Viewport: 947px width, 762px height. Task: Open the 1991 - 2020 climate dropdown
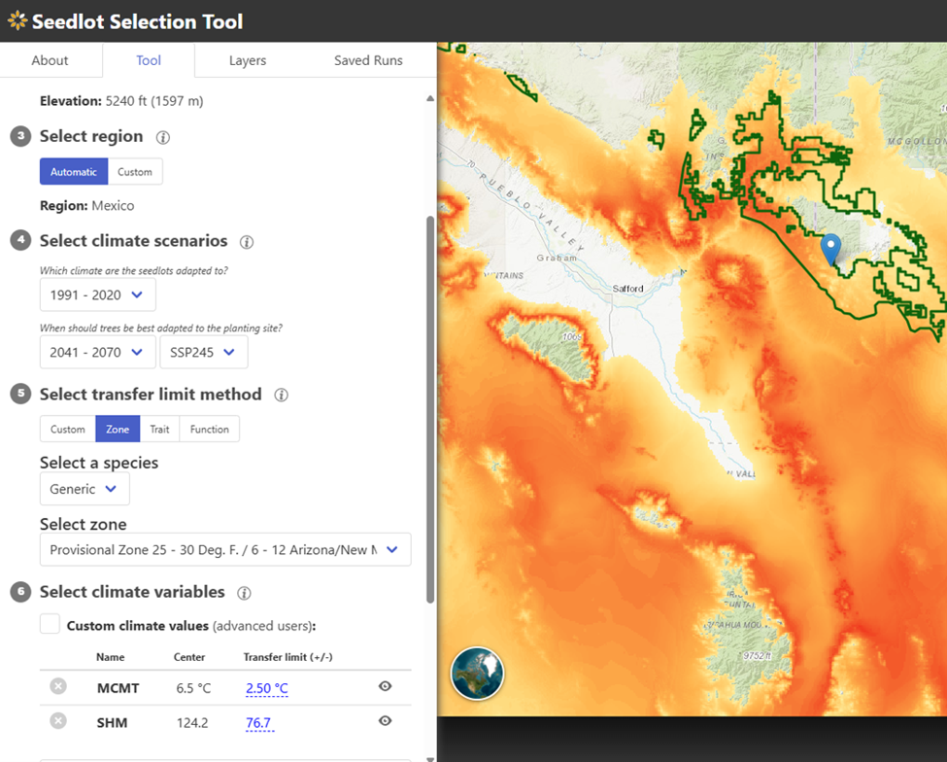coord(98,294)
